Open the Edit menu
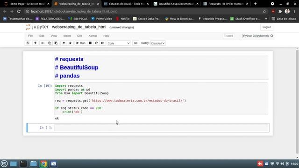The height and width of the screenshot is (168, 299). (42, 36)
